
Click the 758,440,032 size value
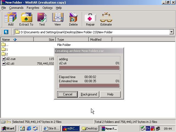[45, 64]
